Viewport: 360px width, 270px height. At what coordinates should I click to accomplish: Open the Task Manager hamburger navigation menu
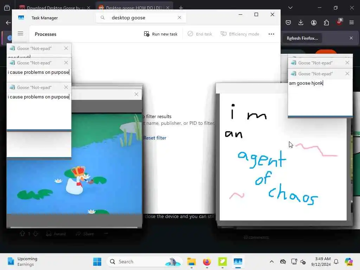[20, 33]
